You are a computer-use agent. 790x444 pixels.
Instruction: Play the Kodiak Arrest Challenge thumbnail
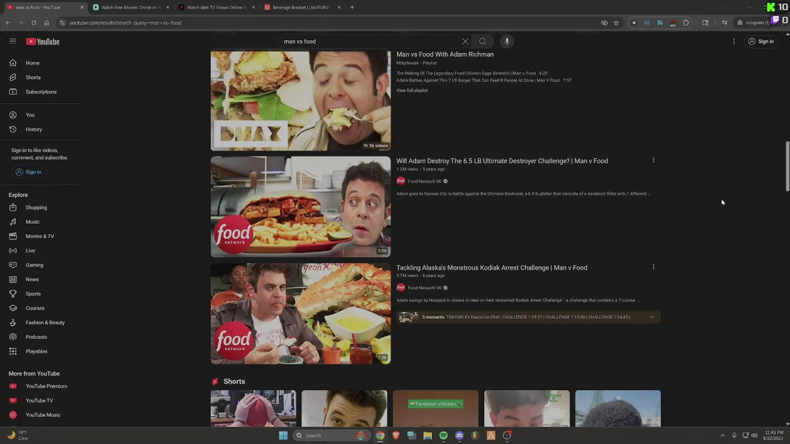tap(301, 314)
